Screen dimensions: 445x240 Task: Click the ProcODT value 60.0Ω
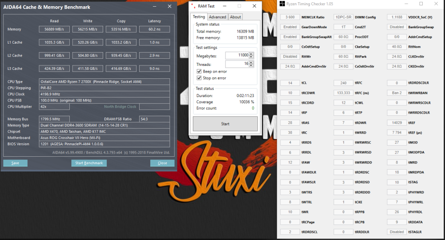(x=343, y=37)
